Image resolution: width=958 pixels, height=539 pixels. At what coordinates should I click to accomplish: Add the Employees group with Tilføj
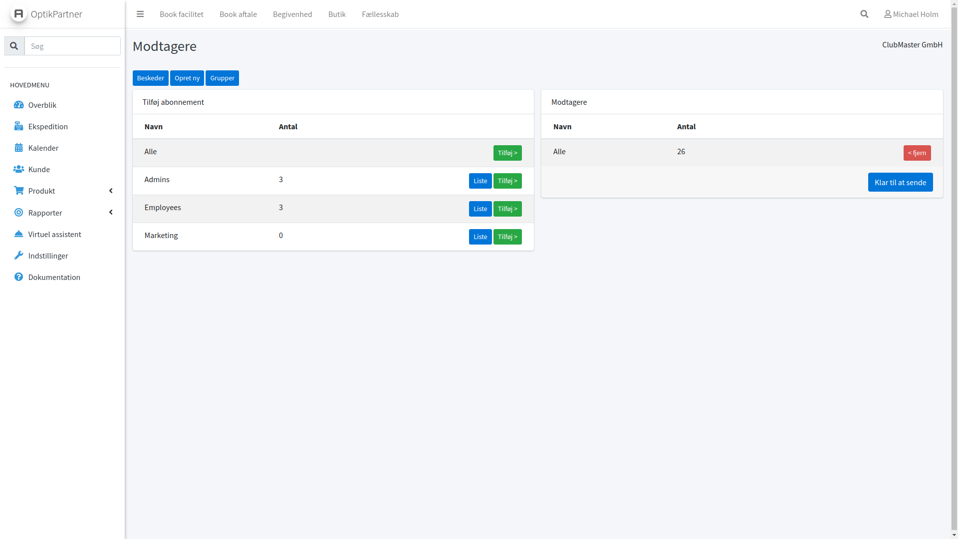click(x=507, y=209)
